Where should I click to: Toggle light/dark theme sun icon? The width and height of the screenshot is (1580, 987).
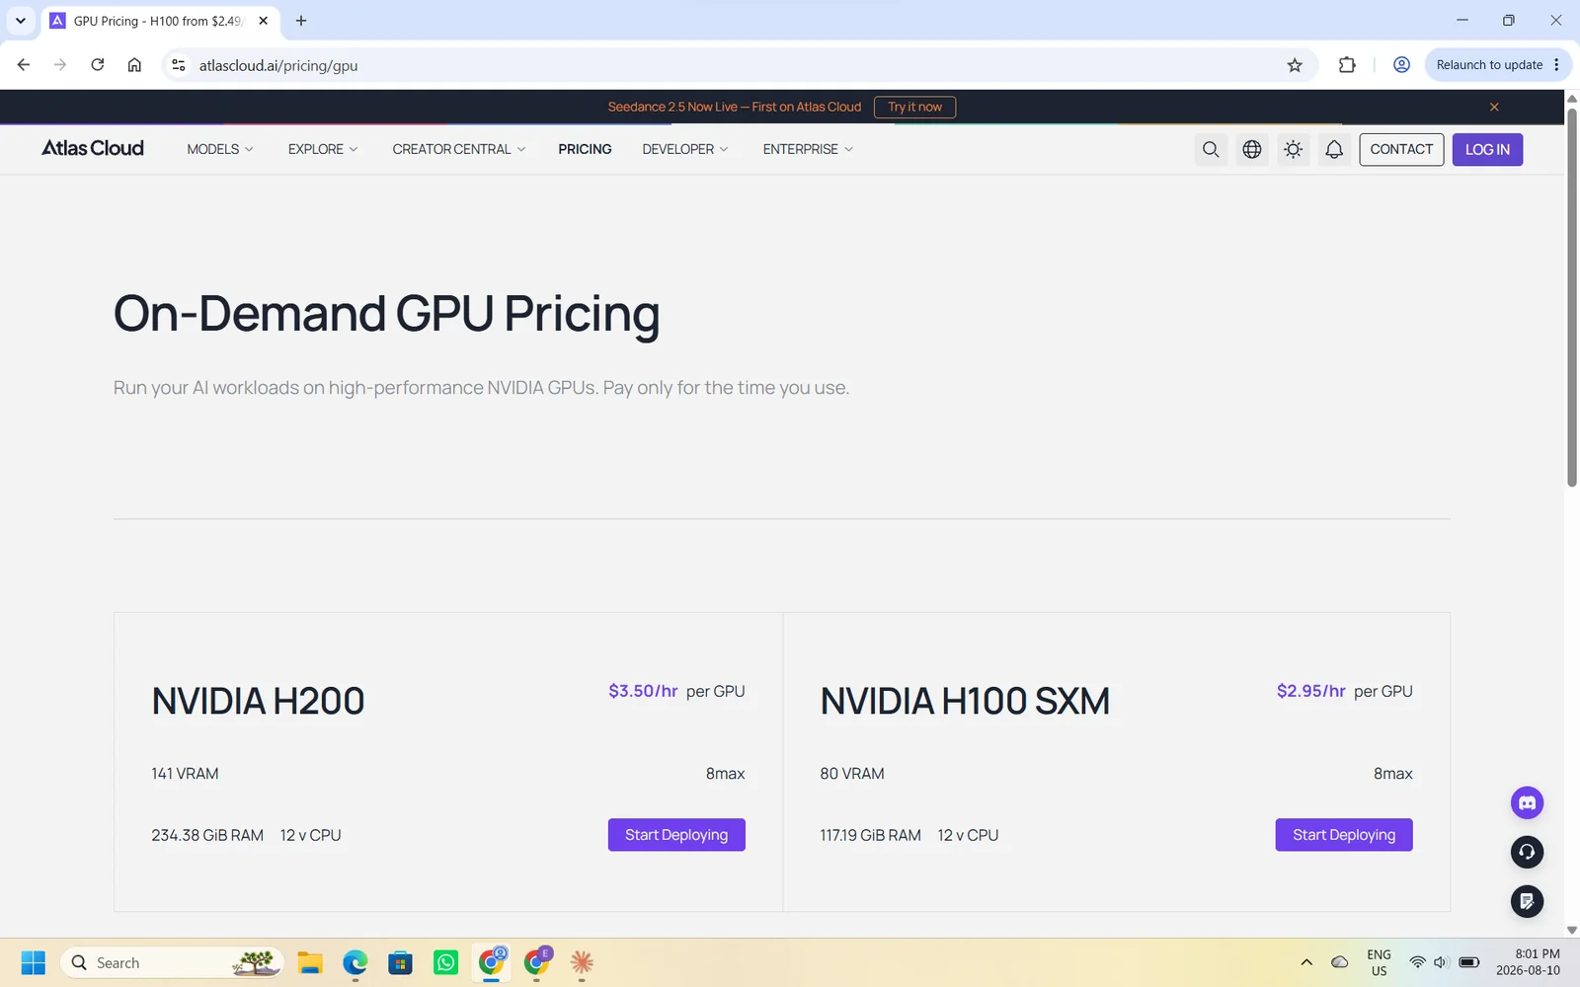(x=1294, y=149)
